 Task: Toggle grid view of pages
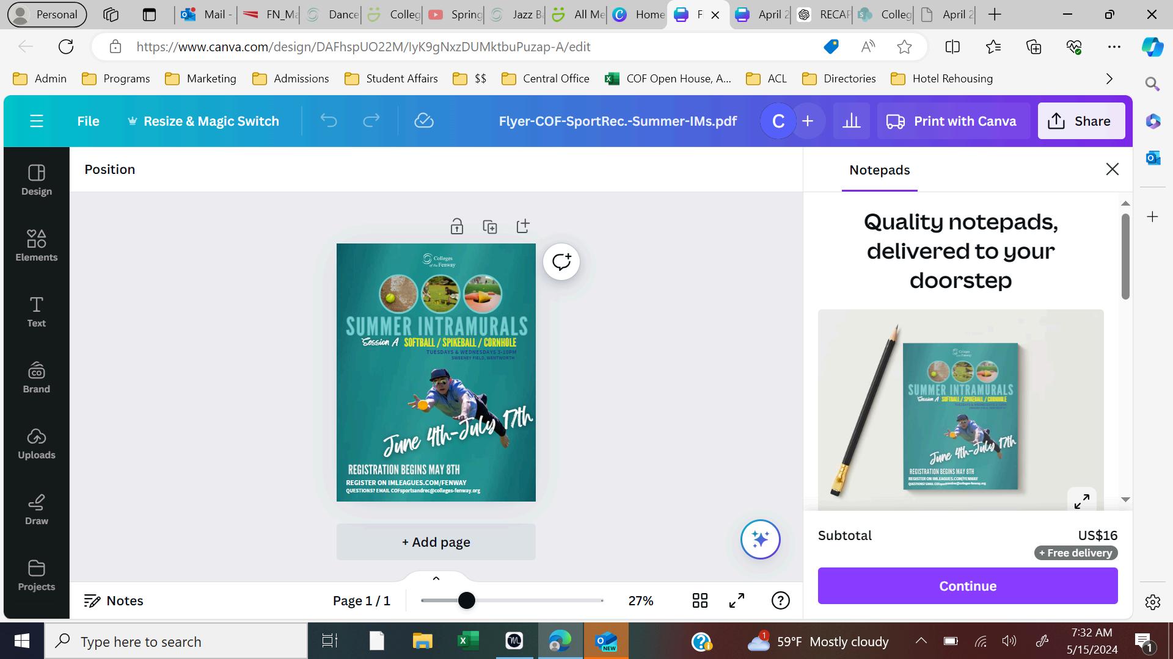[x=700, y=600]
